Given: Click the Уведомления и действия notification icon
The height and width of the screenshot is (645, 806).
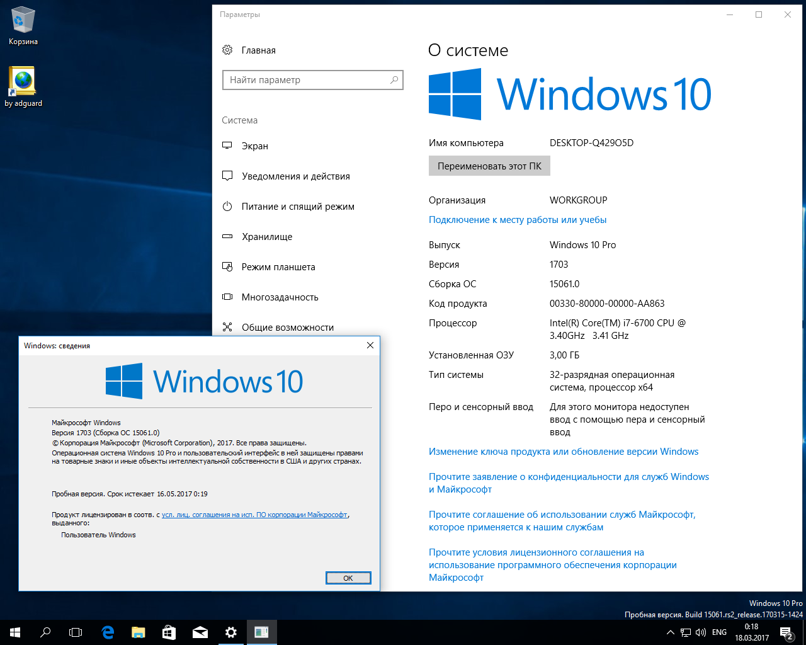Looking at the screenshot, I should pyautogui.click(x=227, y=176).
